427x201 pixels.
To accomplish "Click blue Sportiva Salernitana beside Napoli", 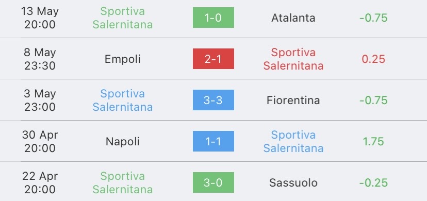I will point(293,141).
